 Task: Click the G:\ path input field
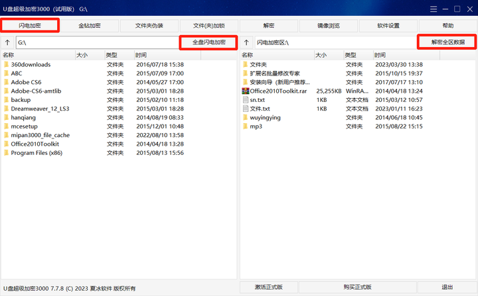98,42
